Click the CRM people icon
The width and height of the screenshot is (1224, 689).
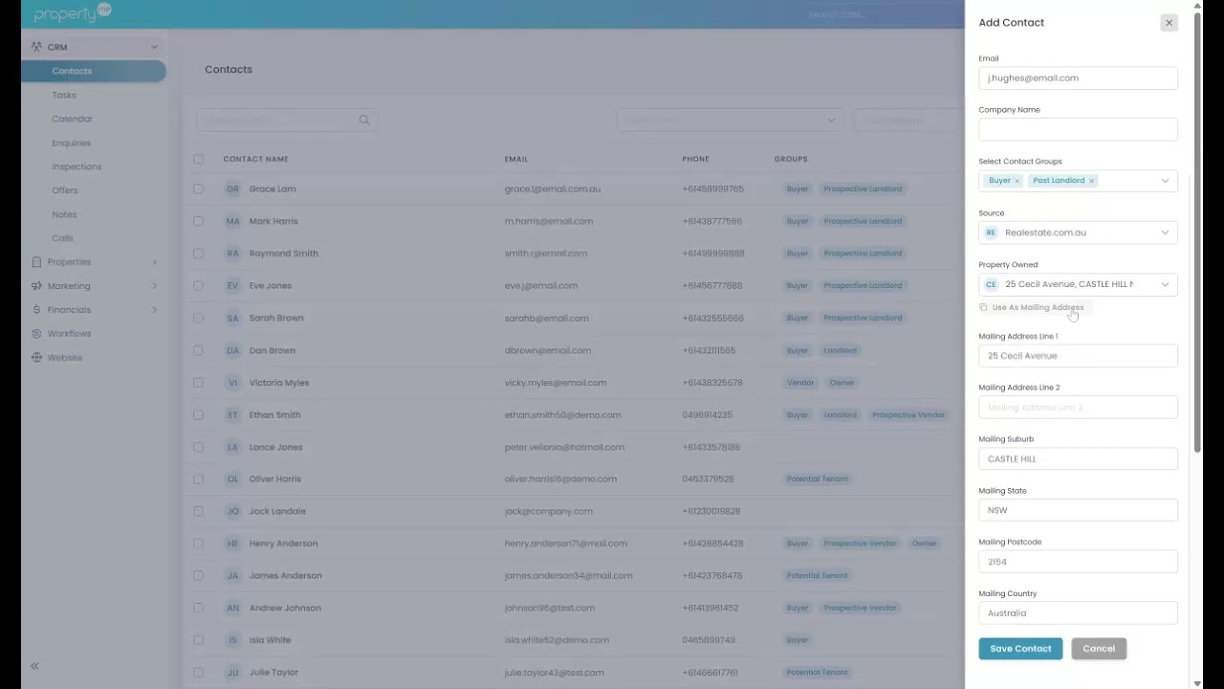tap(36, 47)
